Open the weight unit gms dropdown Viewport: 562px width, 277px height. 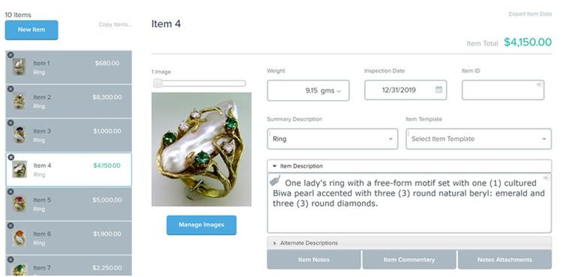[338, 91]
